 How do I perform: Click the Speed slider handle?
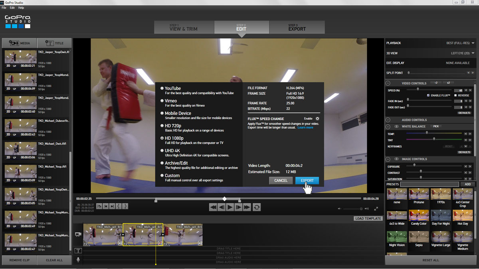tap(418, 90)
